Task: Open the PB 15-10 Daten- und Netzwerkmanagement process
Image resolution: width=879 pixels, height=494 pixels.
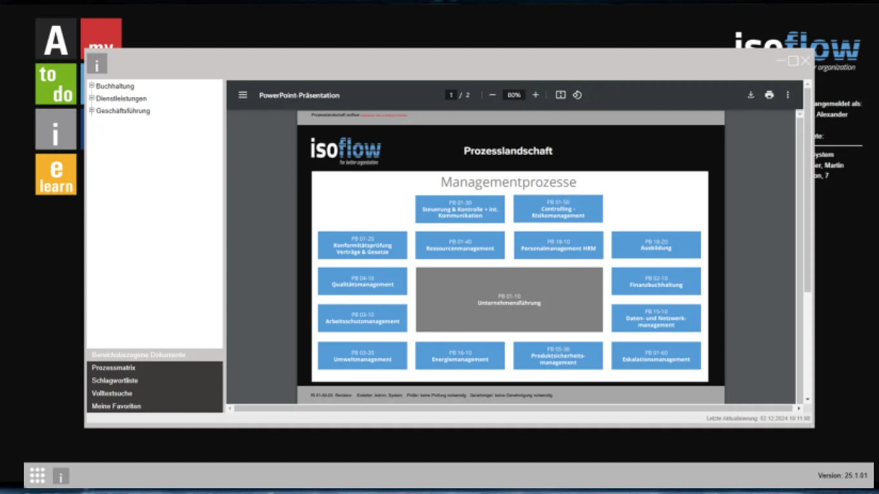Action: pos(656,318)
